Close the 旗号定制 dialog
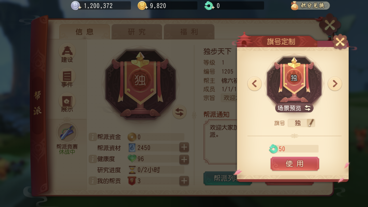This screenshot has height=207, width=368. 340,42
